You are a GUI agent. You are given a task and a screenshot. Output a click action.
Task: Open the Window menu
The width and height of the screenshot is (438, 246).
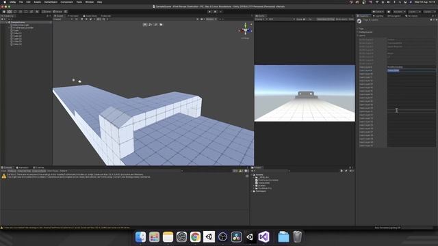pyautogui.click(x=90, y=2)
